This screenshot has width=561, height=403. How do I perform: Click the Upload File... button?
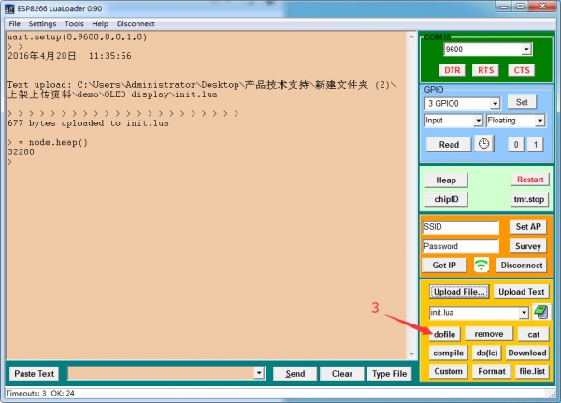coord(459,292)
